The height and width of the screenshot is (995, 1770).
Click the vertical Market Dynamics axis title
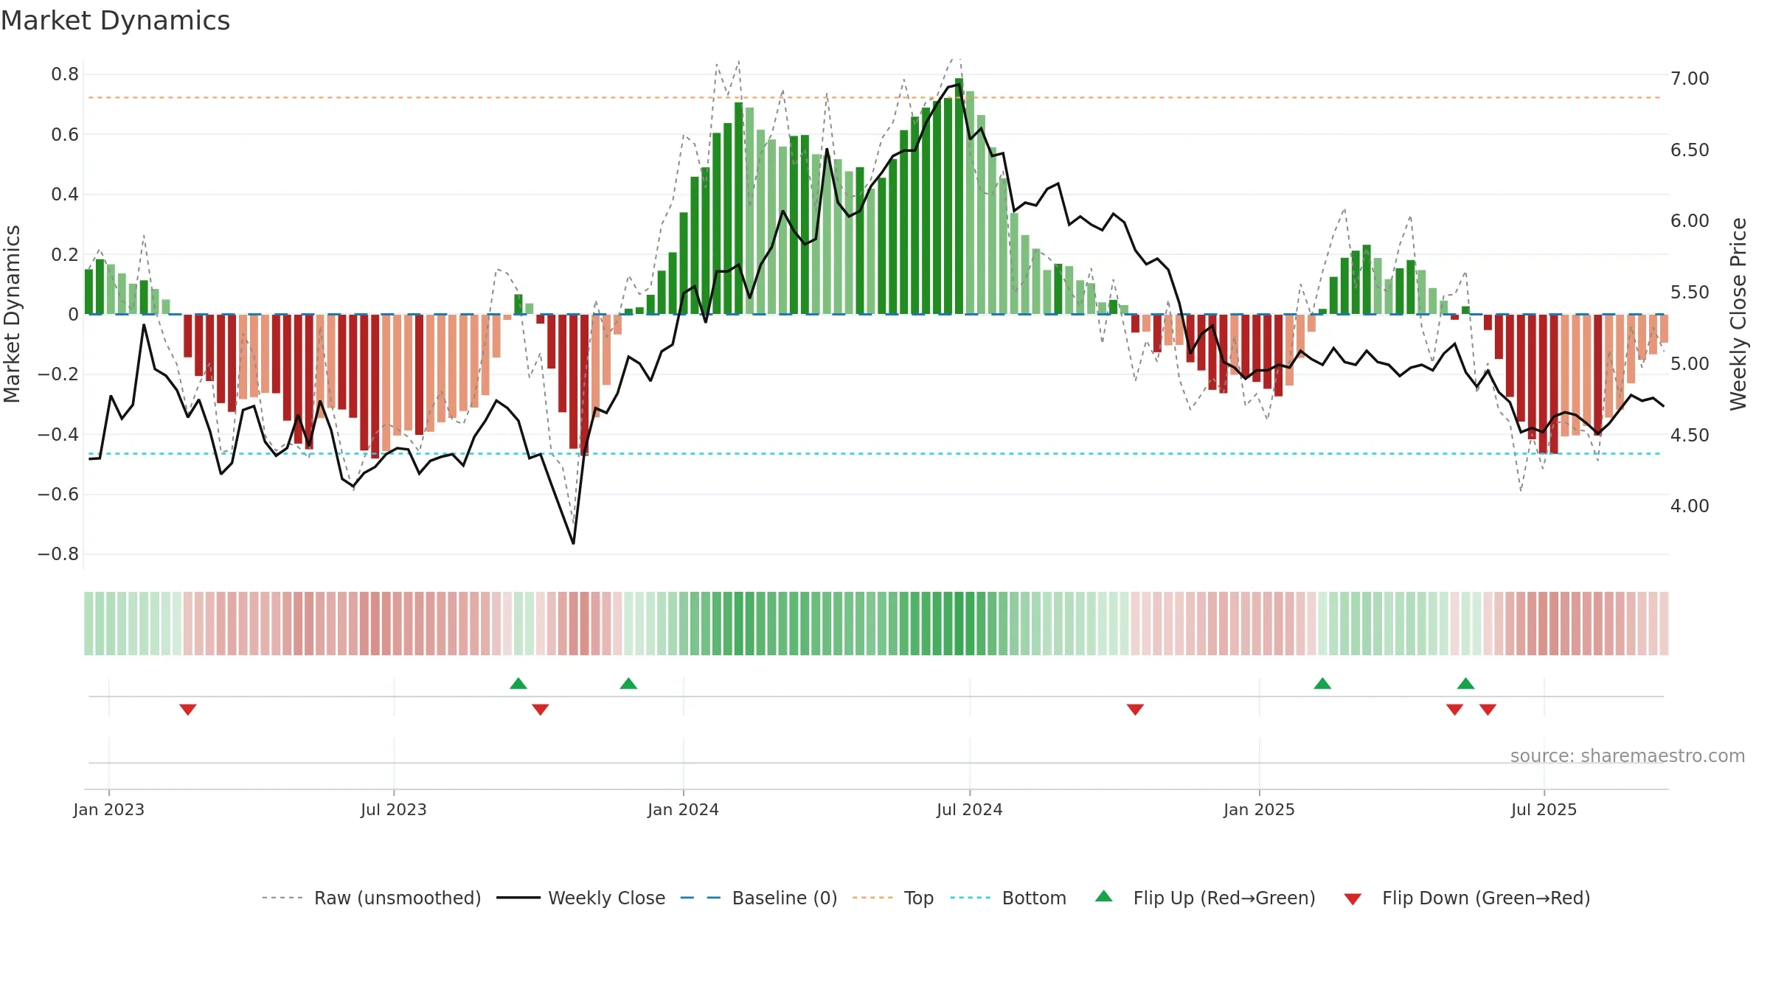click(x=12, y=314)
